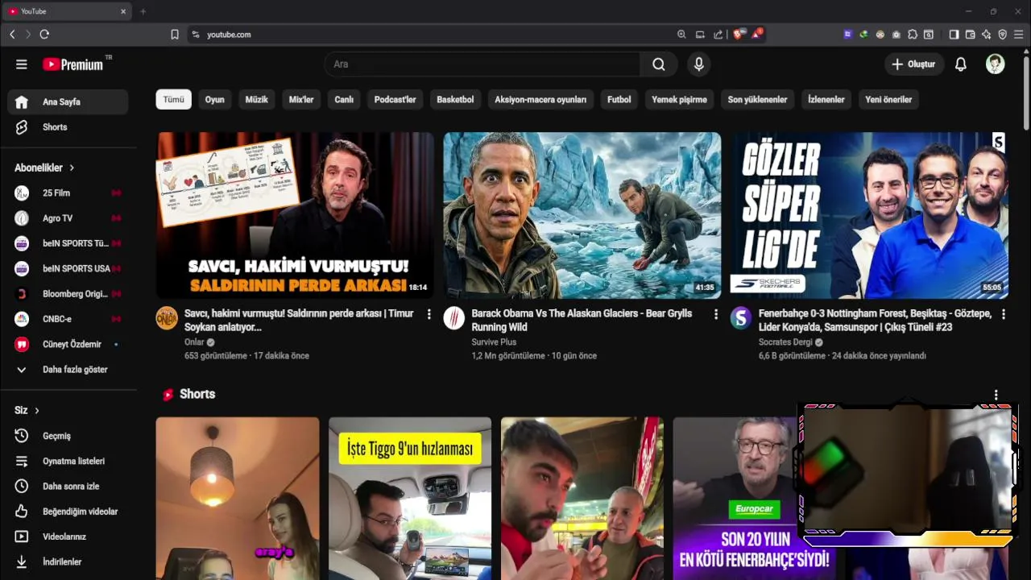
Task: Open Videolarınız page
Action: pos(68,536)
